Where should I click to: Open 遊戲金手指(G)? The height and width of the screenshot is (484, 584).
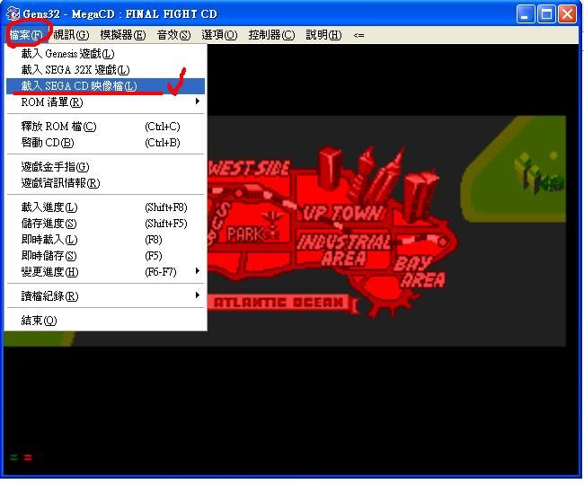tap(105, 167)
